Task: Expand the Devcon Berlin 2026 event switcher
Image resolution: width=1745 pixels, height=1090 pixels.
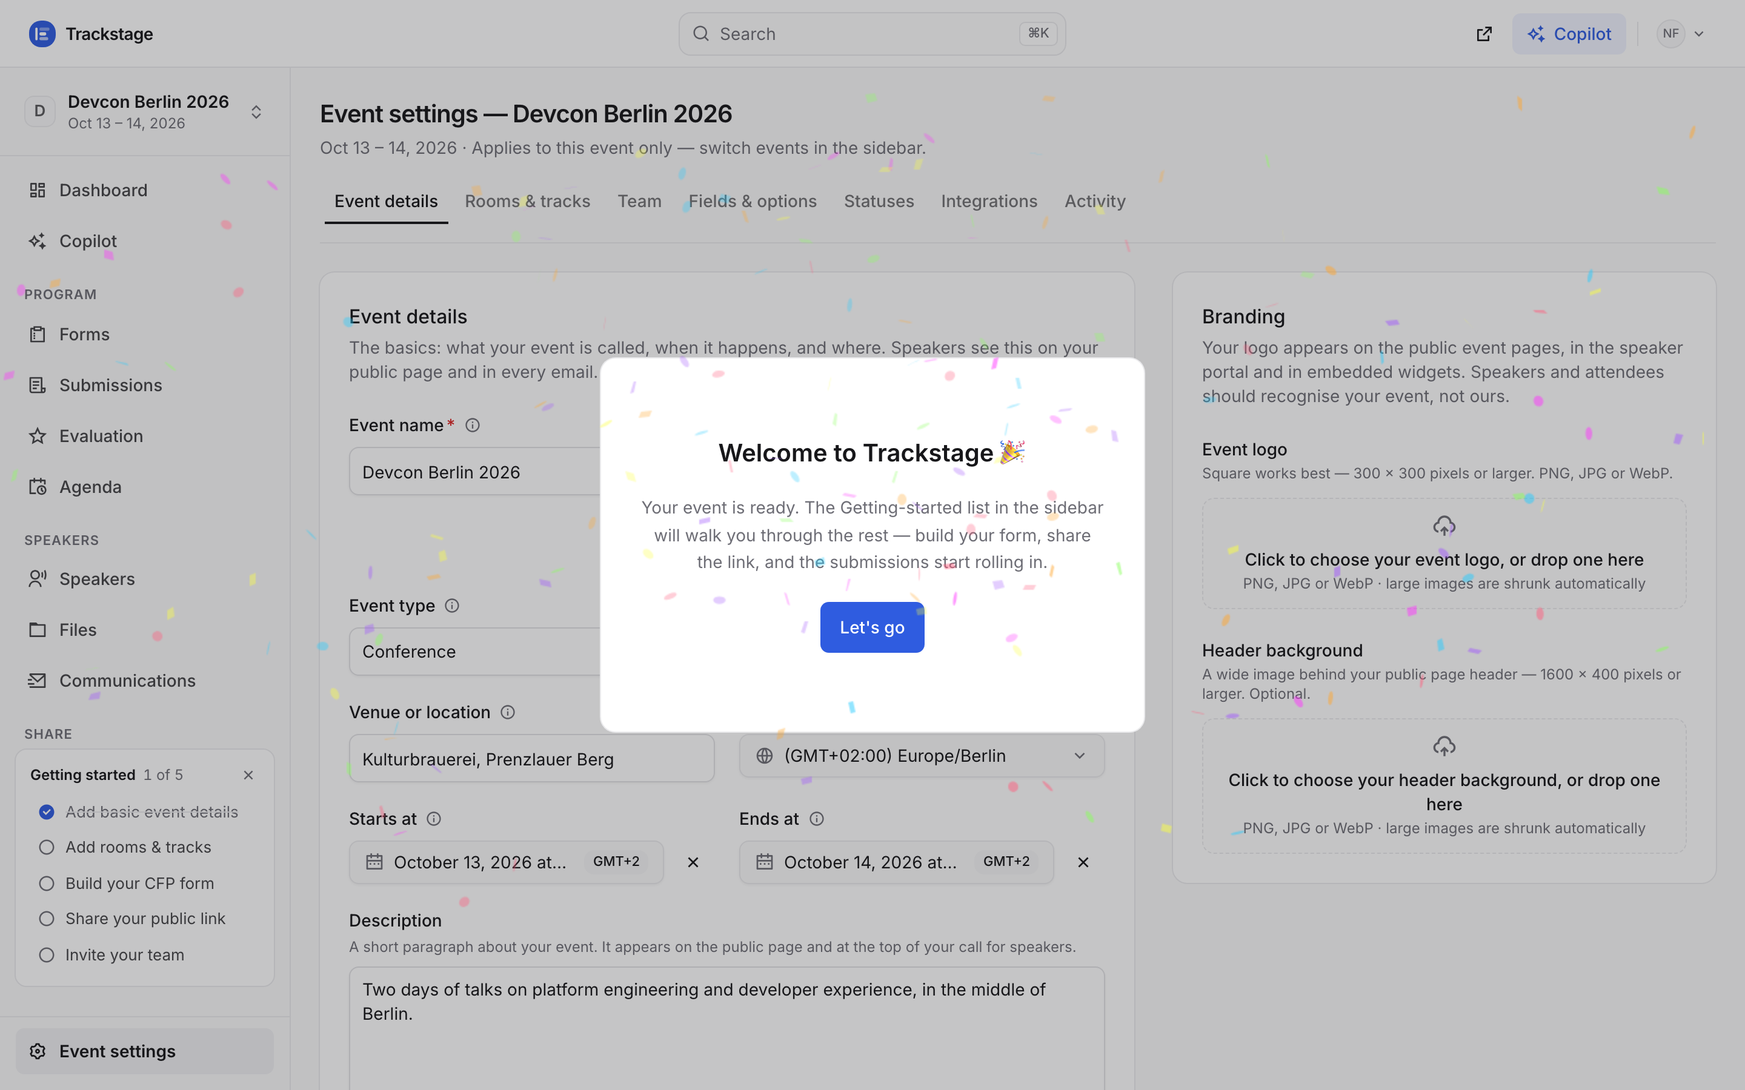Action: pos(144,112)
